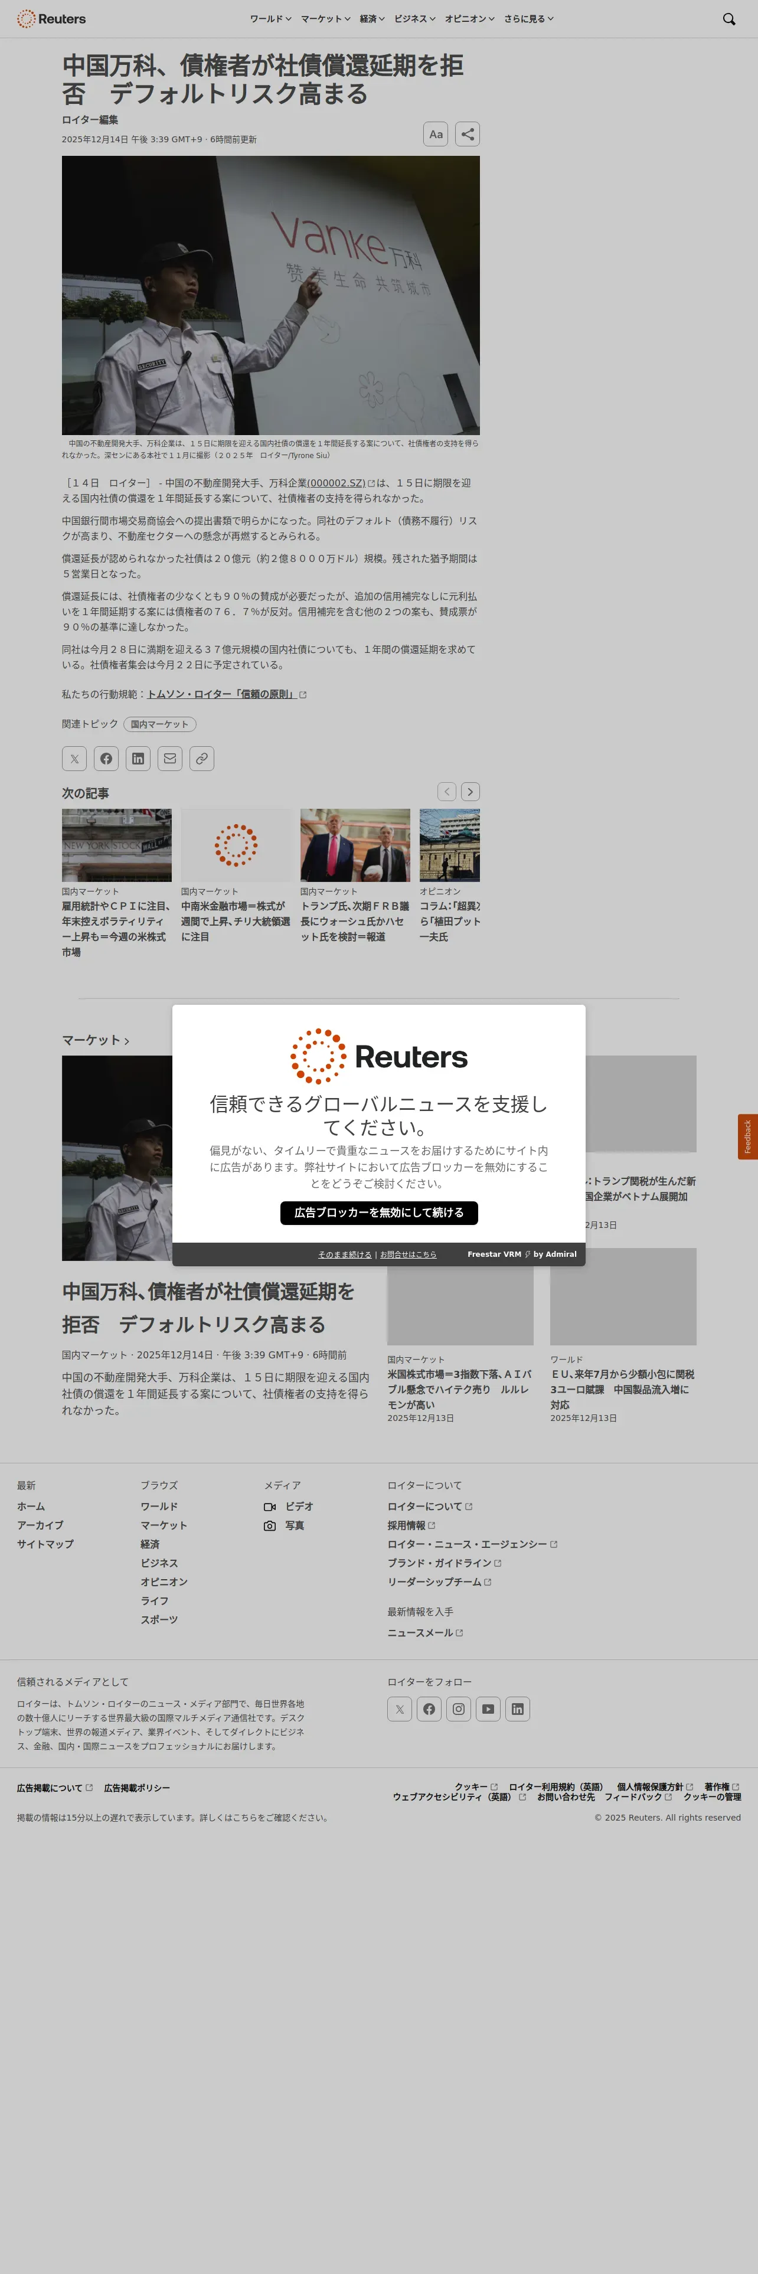
Task: Follow Reuters on Facebook in footer
Action: coord(429,1709)
